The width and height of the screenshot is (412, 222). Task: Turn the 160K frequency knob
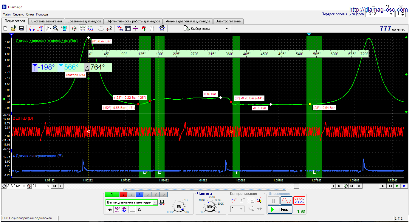[210, 206]
